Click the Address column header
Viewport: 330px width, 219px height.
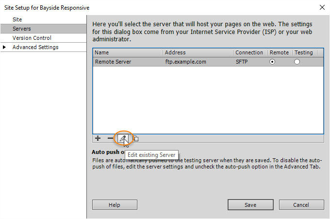point(198,52)
